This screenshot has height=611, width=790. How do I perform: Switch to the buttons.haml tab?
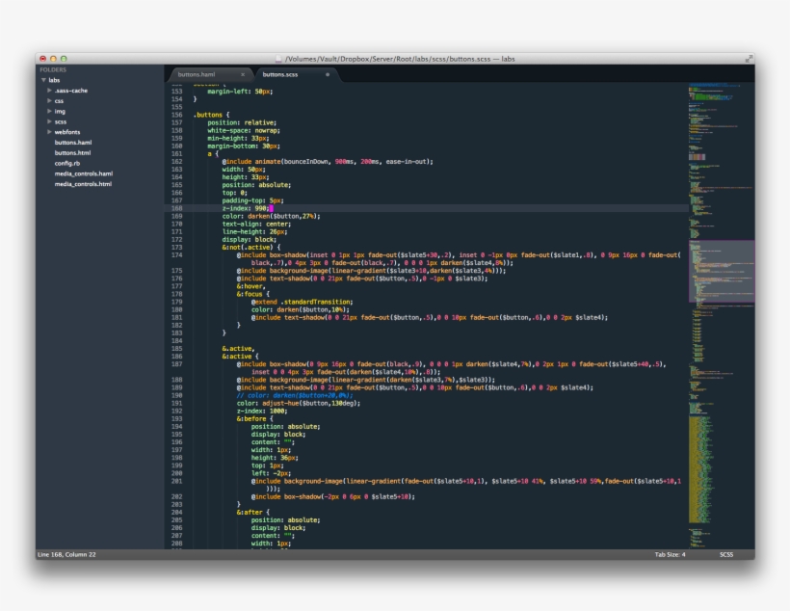197,73
